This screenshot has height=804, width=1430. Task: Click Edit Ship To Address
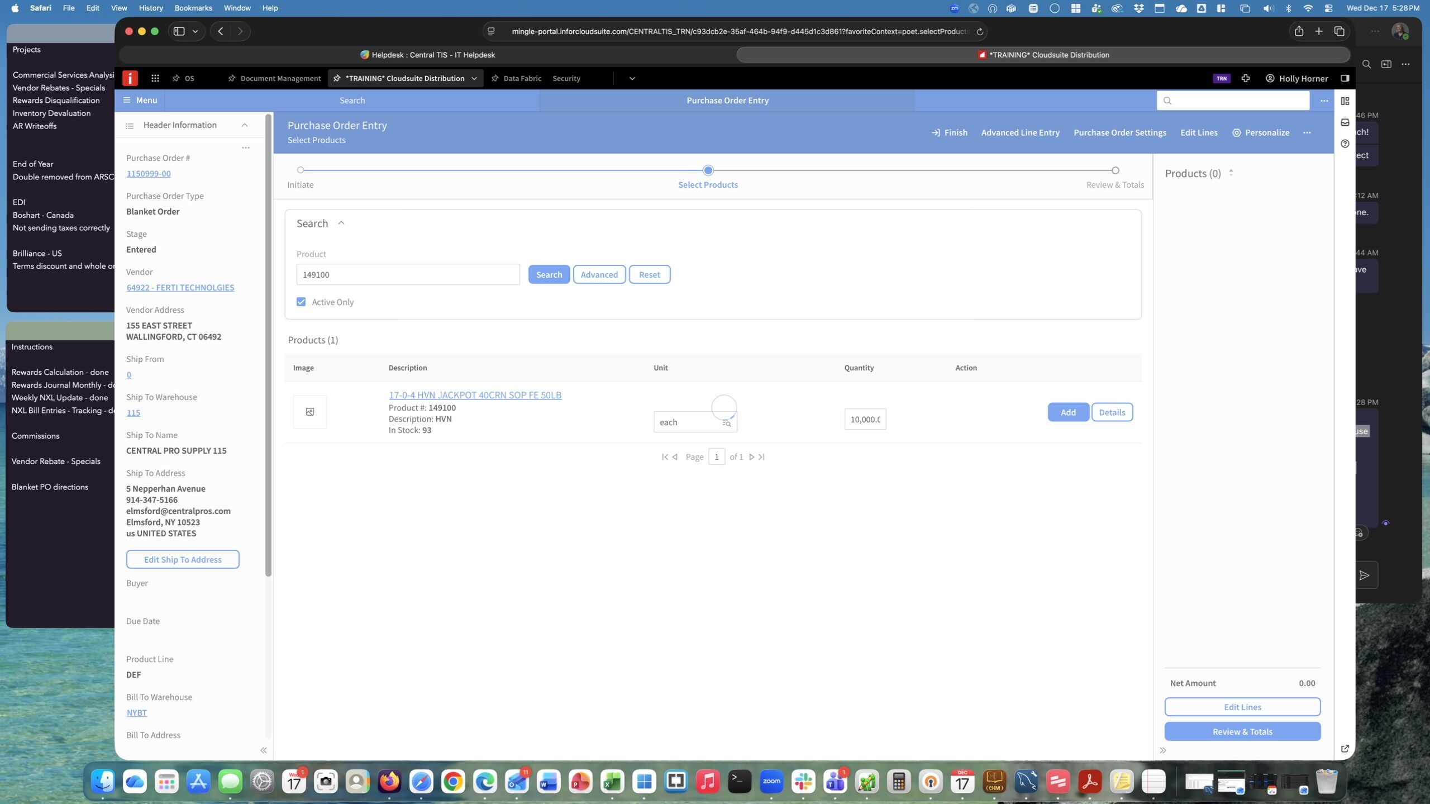183,559
